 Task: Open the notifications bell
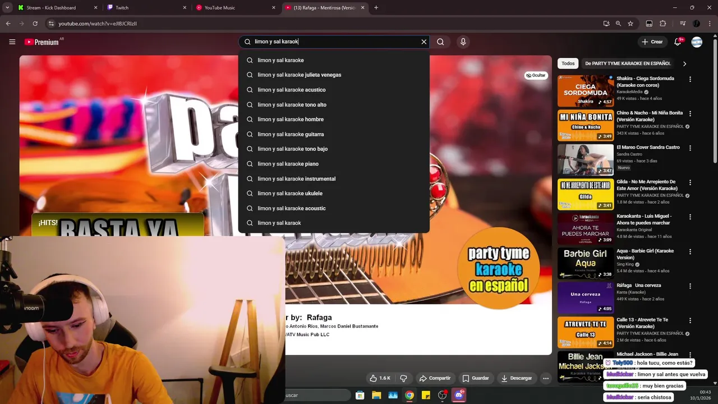tap(678, 42)
